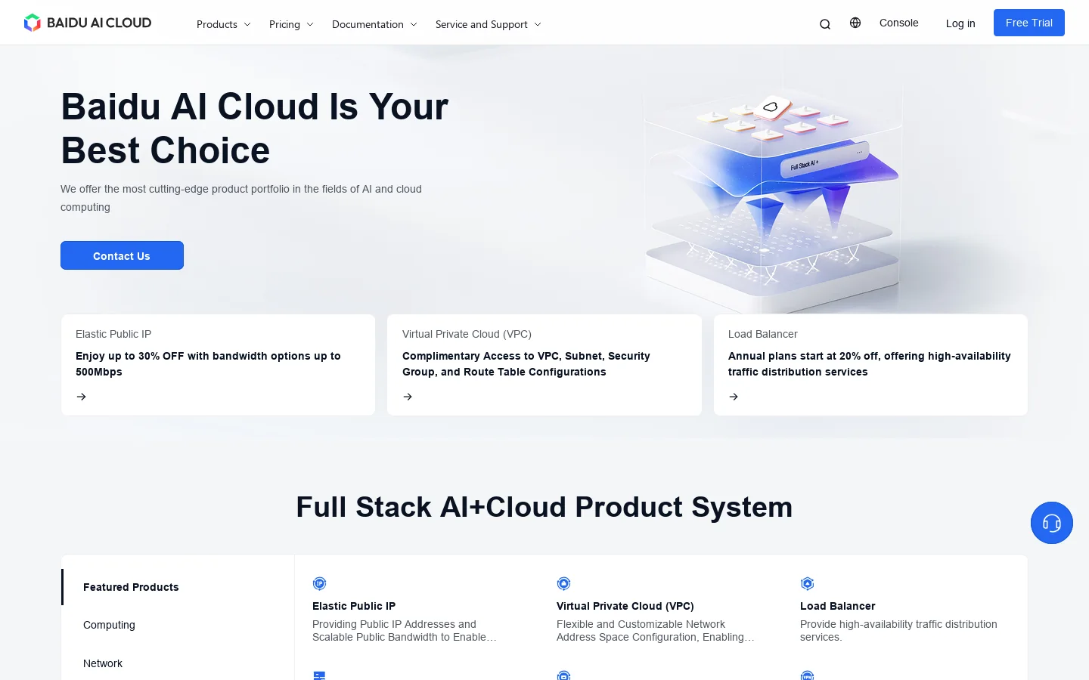Click 'Flexible and Customizable Network' description text
The height and width of the screenshot is (680, 1089).
pyautogui.click(x=656, y=631)
